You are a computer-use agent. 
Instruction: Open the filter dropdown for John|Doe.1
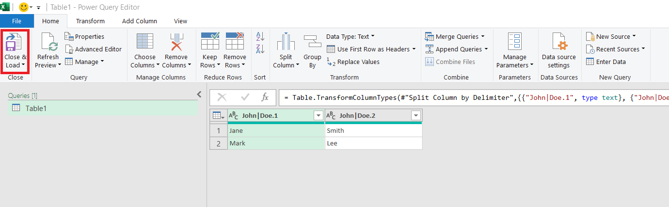click(319, 115)
